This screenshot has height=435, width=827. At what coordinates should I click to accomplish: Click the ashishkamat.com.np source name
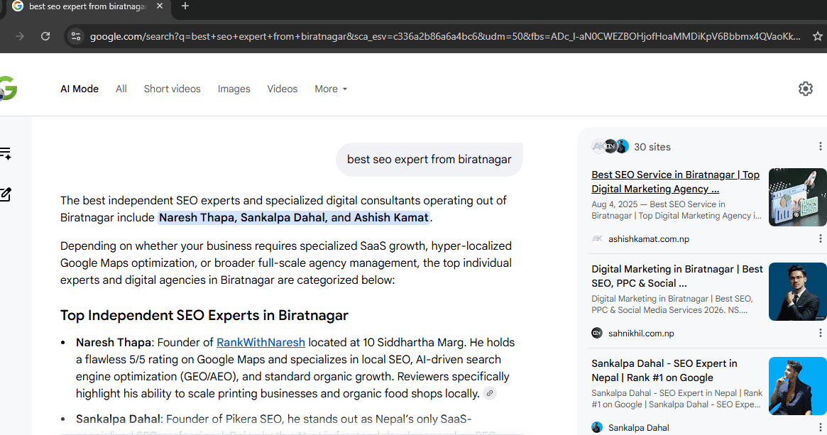649,239
